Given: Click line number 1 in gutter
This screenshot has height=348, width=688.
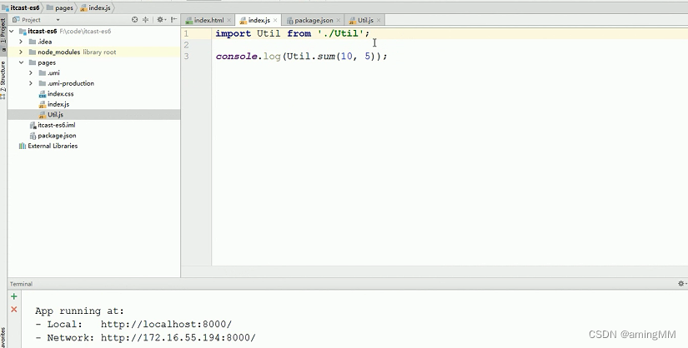Looking at the screenshot, I should 187,34.
